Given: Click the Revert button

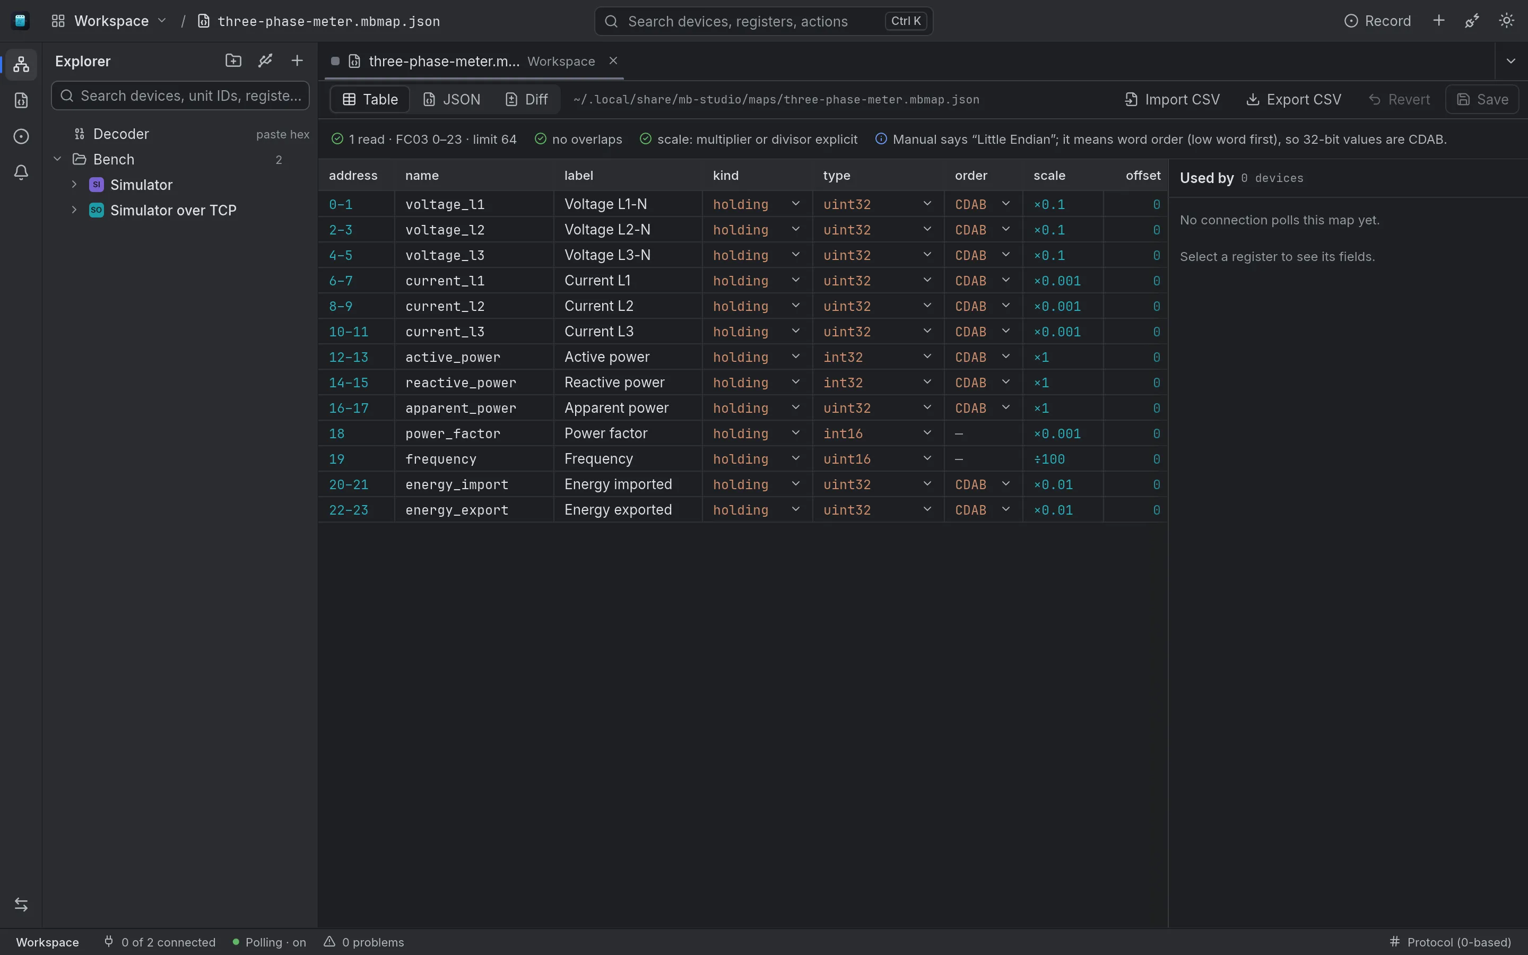Looking at the screenshot, I should point(1399,99).
